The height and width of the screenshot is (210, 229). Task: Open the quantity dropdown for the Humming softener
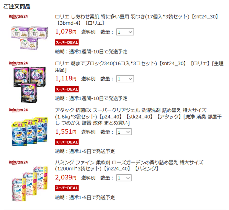[x=124, y=178]
